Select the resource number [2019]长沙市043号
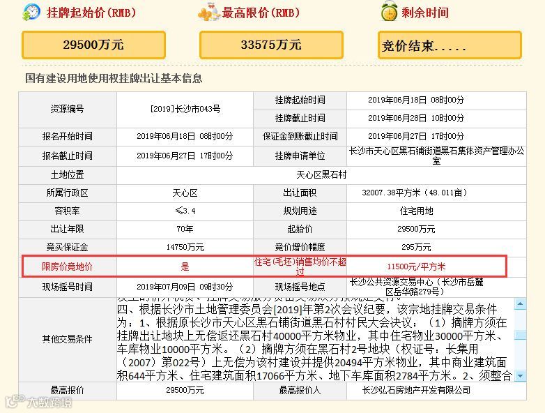The image size is (545, 413). 185,109
